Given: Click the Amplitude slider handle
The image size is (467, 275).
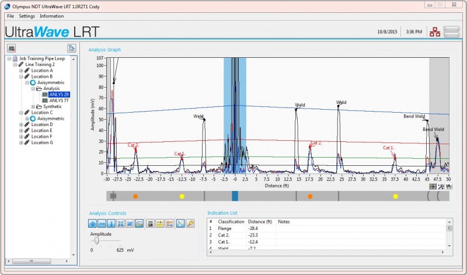Looking at the screenshot, I should click(x=97, y=240).
